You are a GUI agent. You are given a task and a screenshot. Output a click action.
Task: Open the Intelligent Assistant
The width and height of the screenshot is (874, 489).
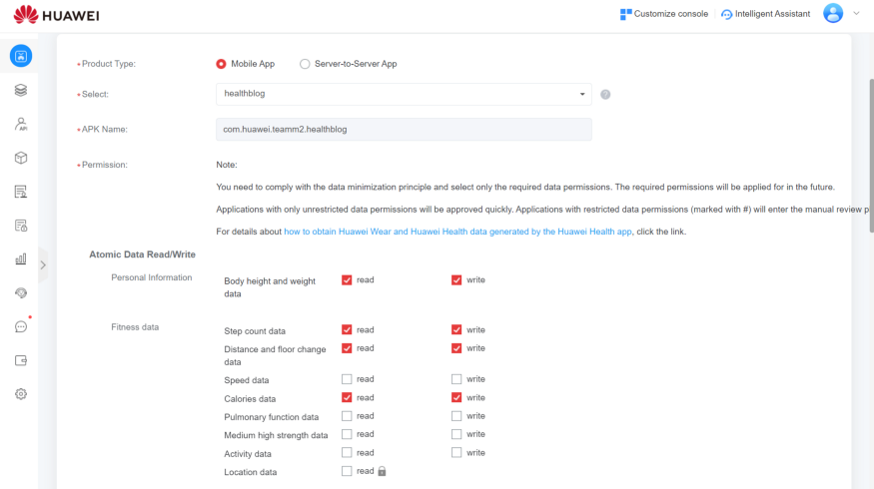coord(765,14)
